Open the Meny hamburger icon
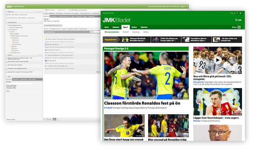 pos(239,27)
